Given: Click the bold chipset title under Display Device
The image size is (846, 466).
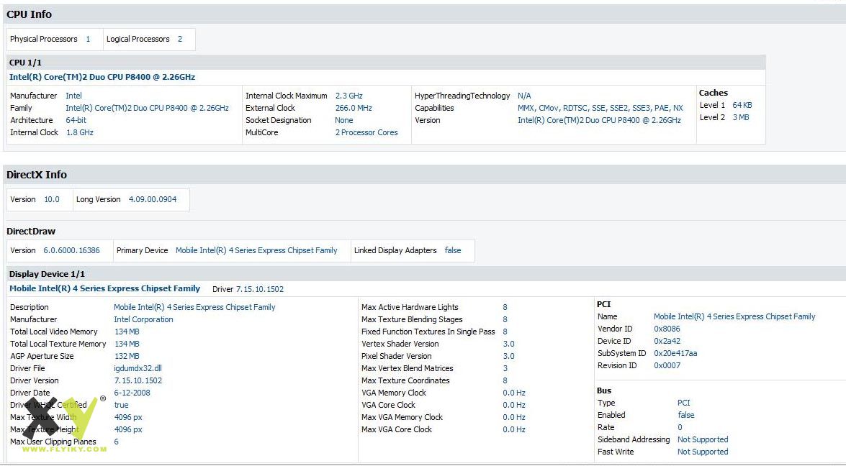Looking at the screenshot, I should click(x=104, y=289).
